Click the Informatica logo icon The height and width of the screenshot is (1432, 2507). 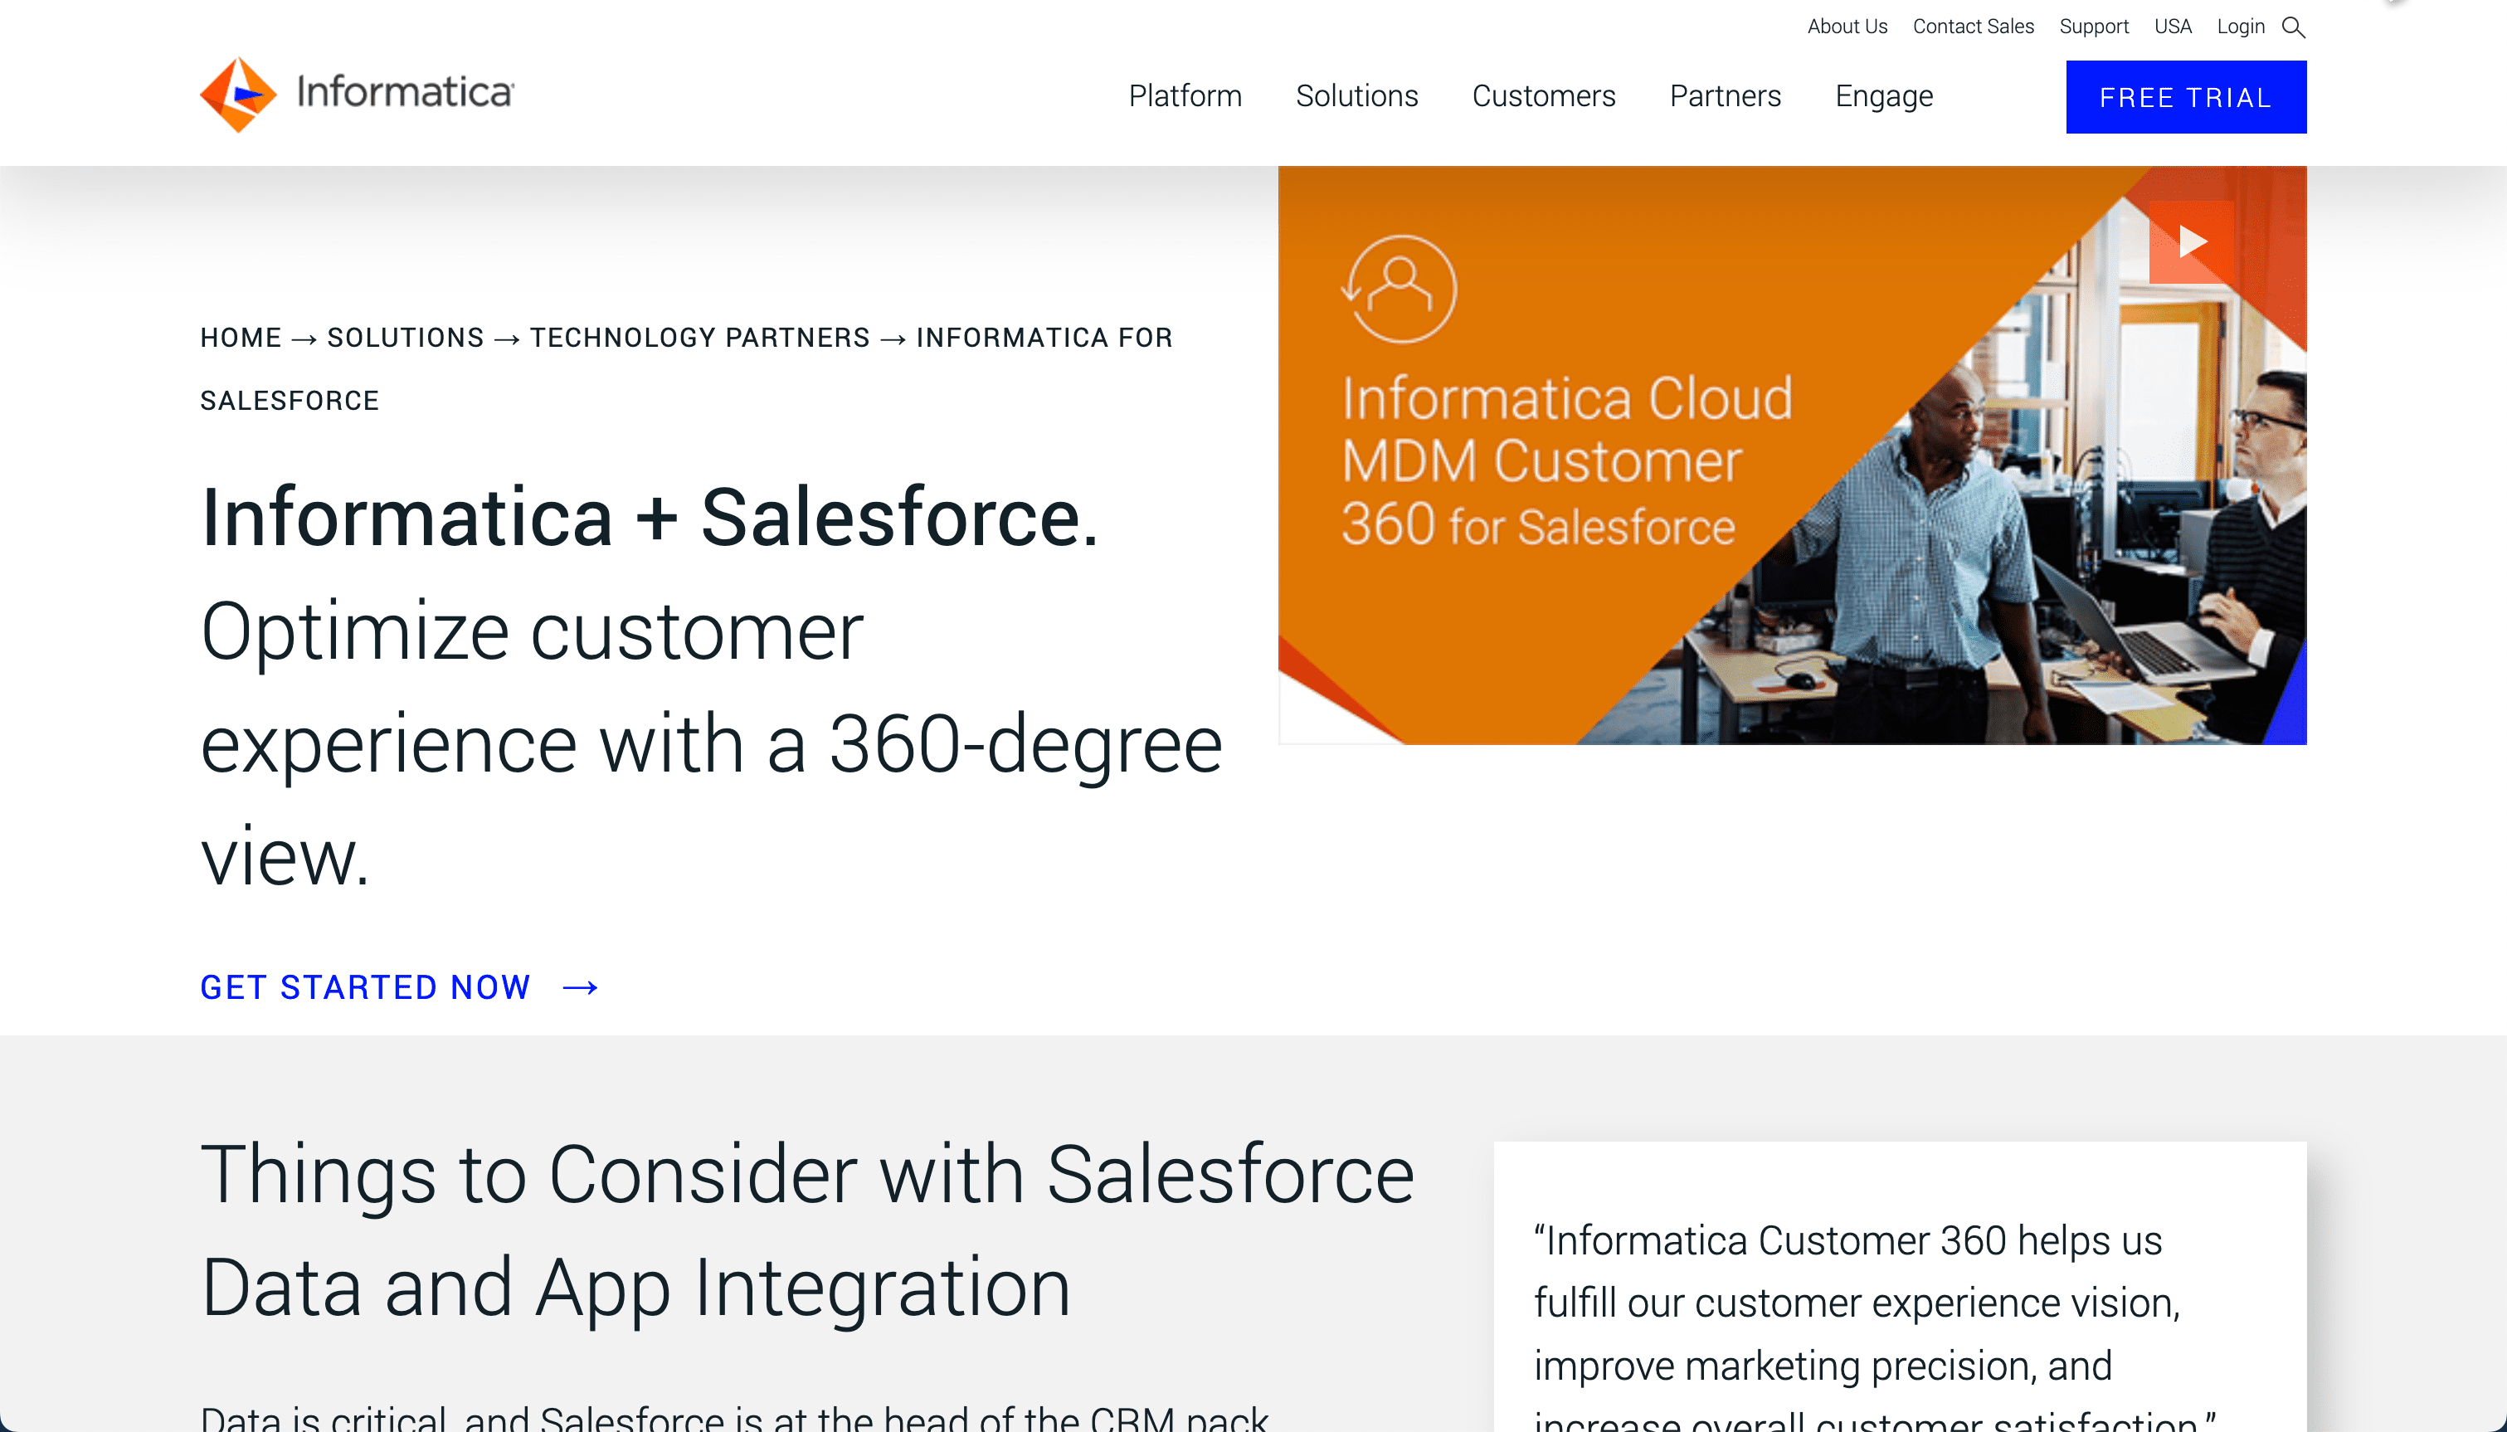coord(246,96)
